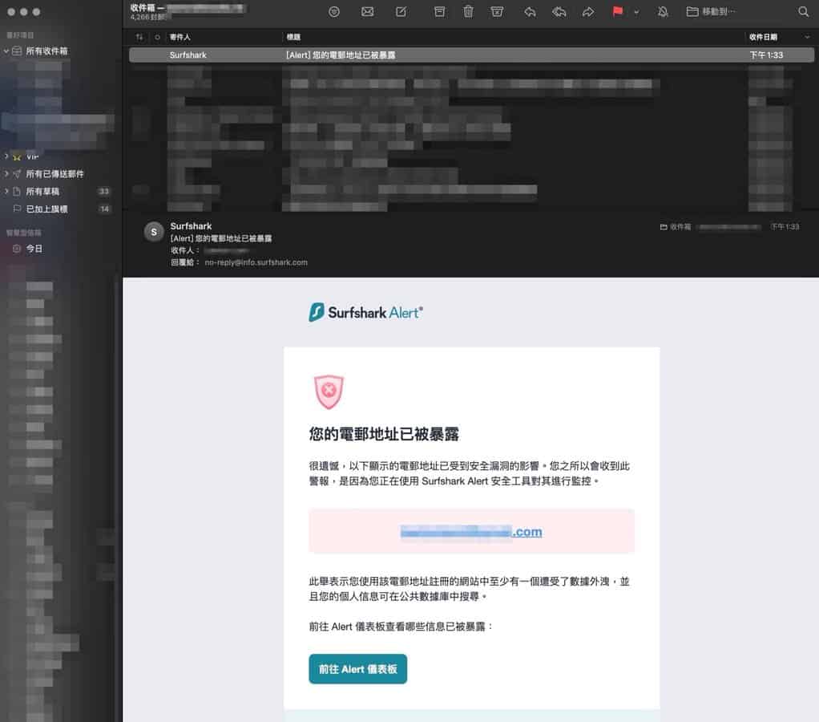
Task: Click the Reply All icon
Action: pyautogui.click(x=559, y=12)
